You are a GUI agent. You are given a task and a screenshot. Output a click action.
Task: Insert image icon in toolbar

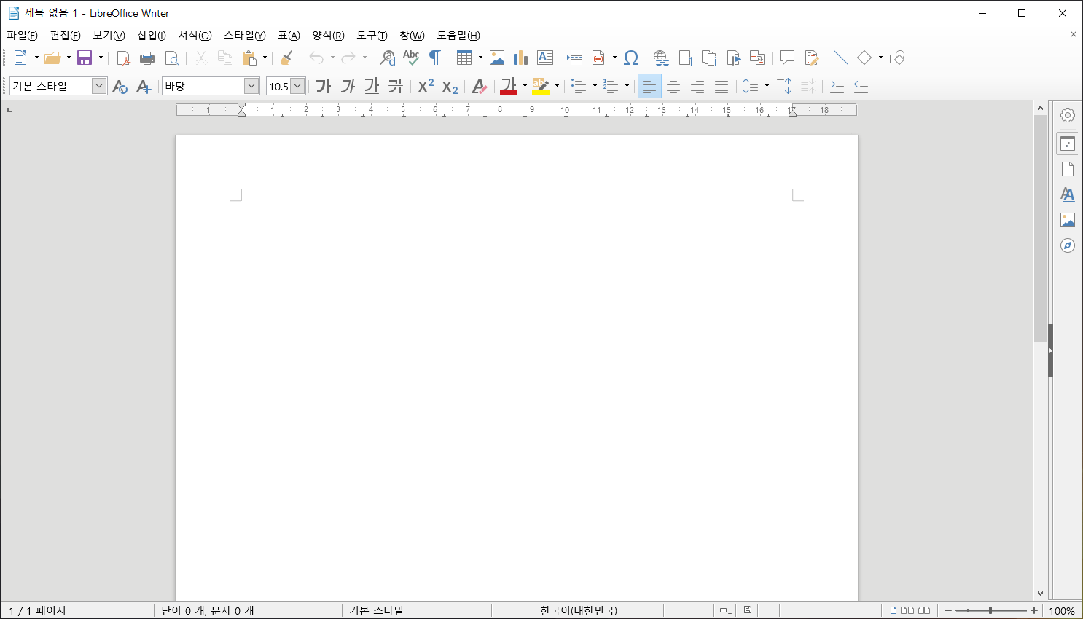(x=497, y=58)
